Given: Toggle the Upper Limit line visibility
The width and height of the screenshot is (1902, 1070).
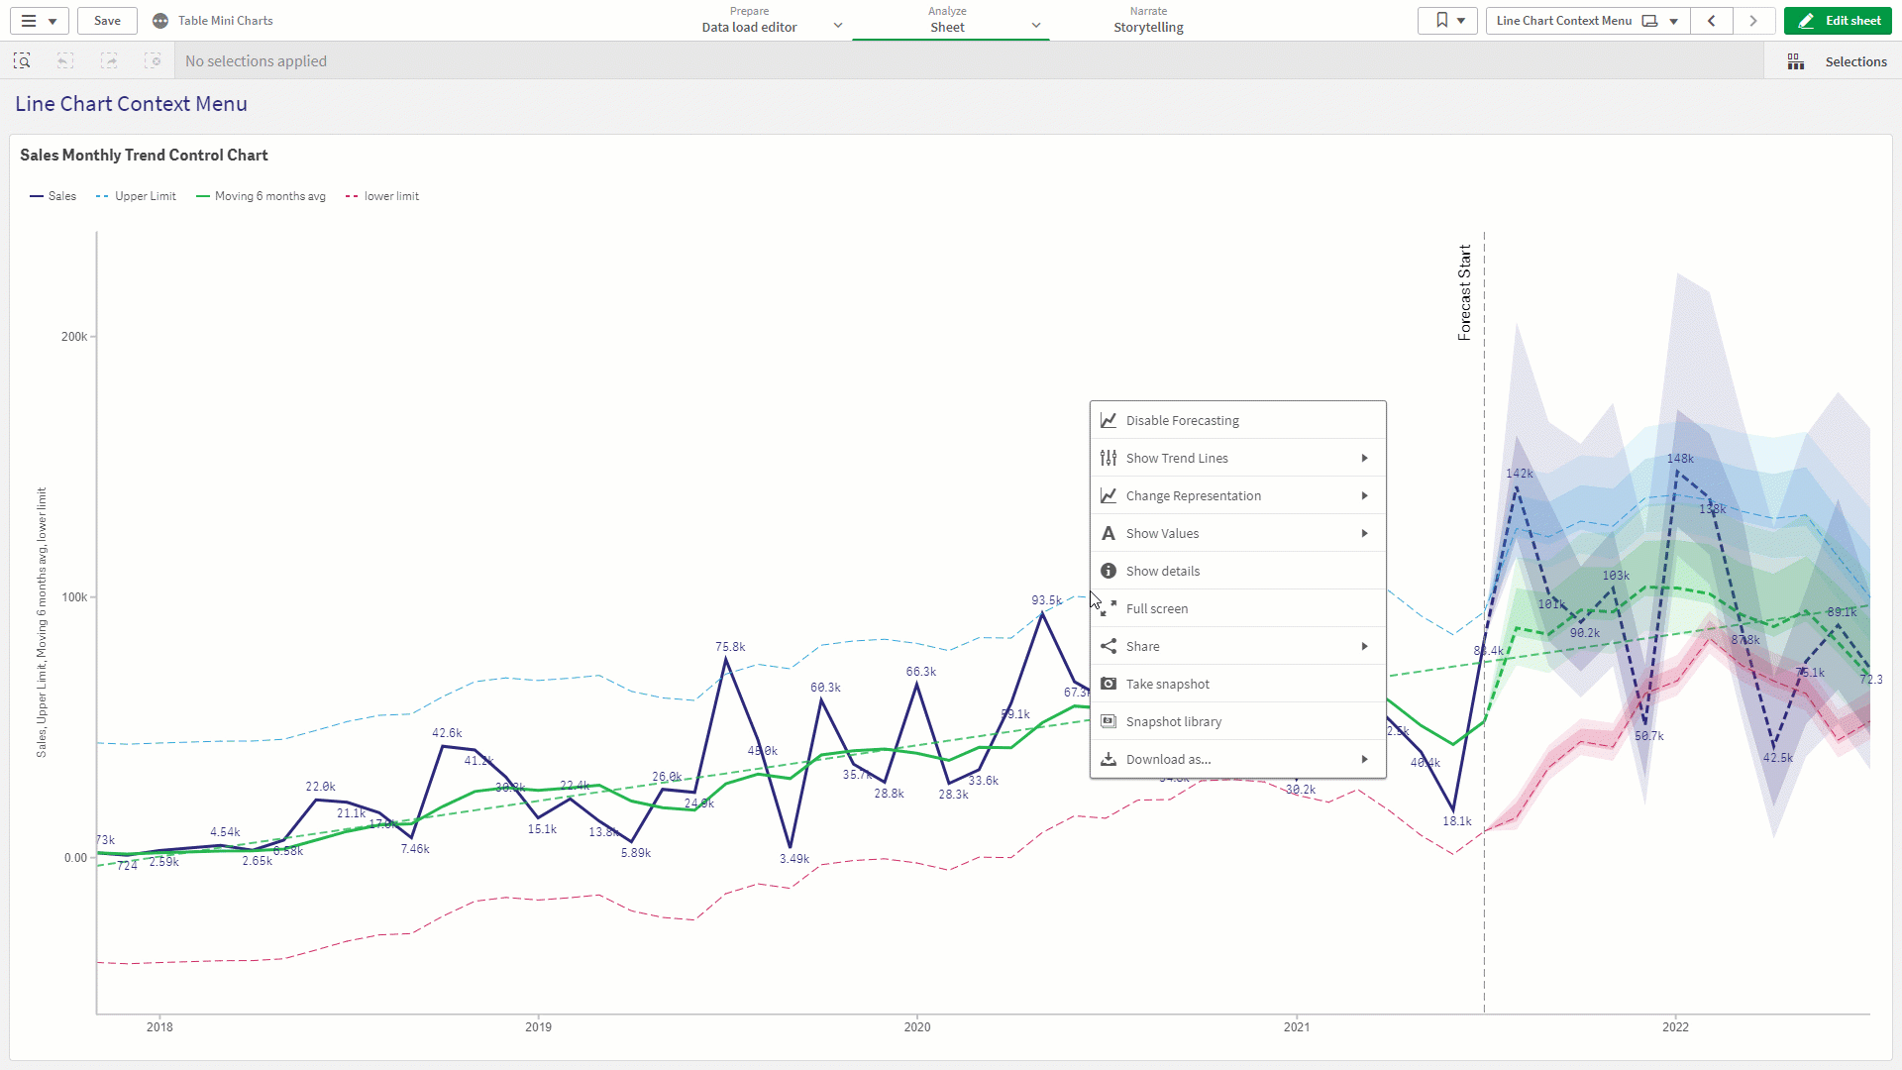Looking at the screenshot, I should pyautogui.click(x=136, y=195).
